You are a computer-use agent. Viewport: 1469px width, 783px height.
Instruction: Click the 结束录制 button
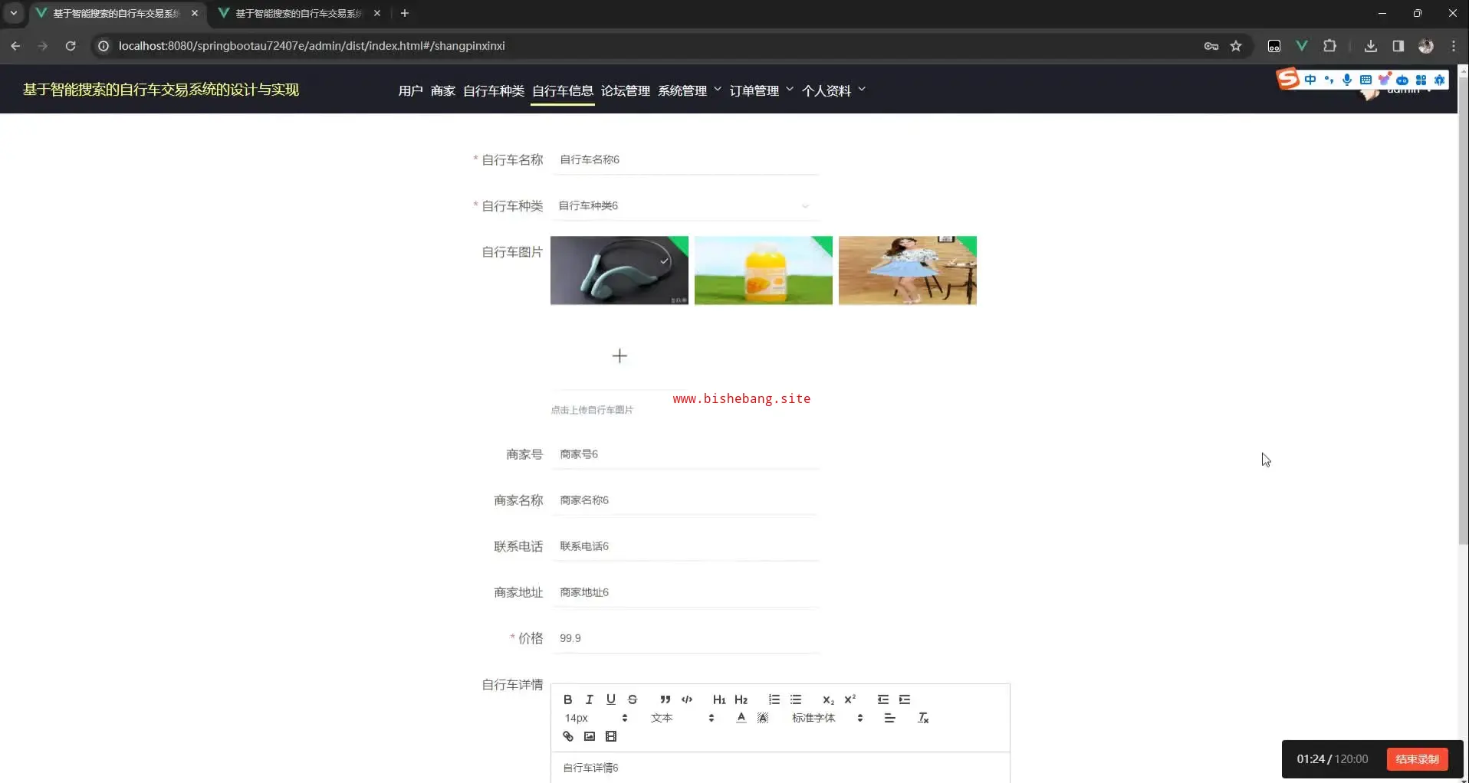click(1417, 759)
